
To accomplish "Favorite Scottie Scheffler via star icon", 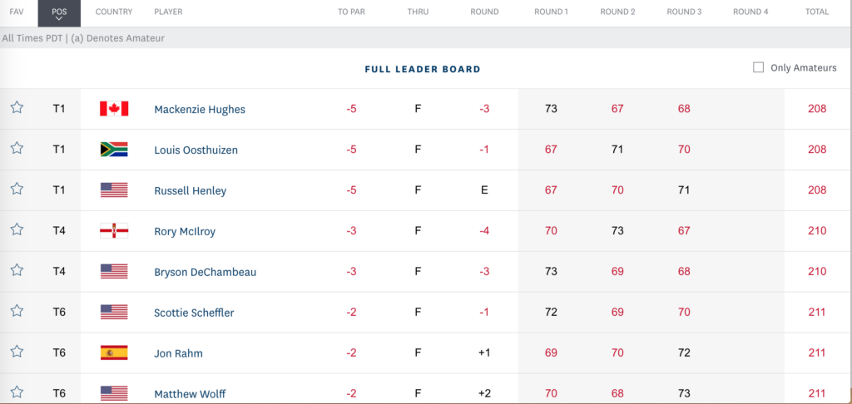I will [17, 311].
